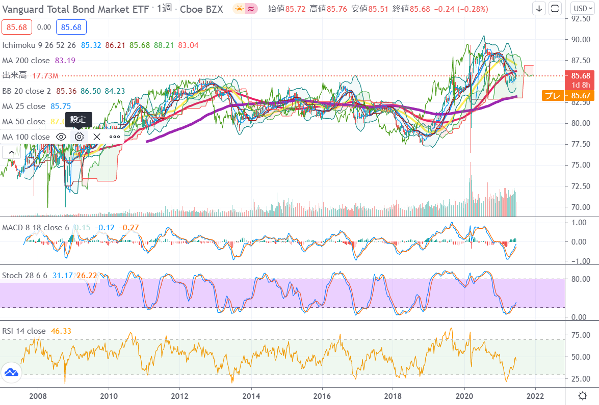This screenshot has width=599, height=405.
Task: Select the 出来高 volume legend
Action: tap(14, 75)
